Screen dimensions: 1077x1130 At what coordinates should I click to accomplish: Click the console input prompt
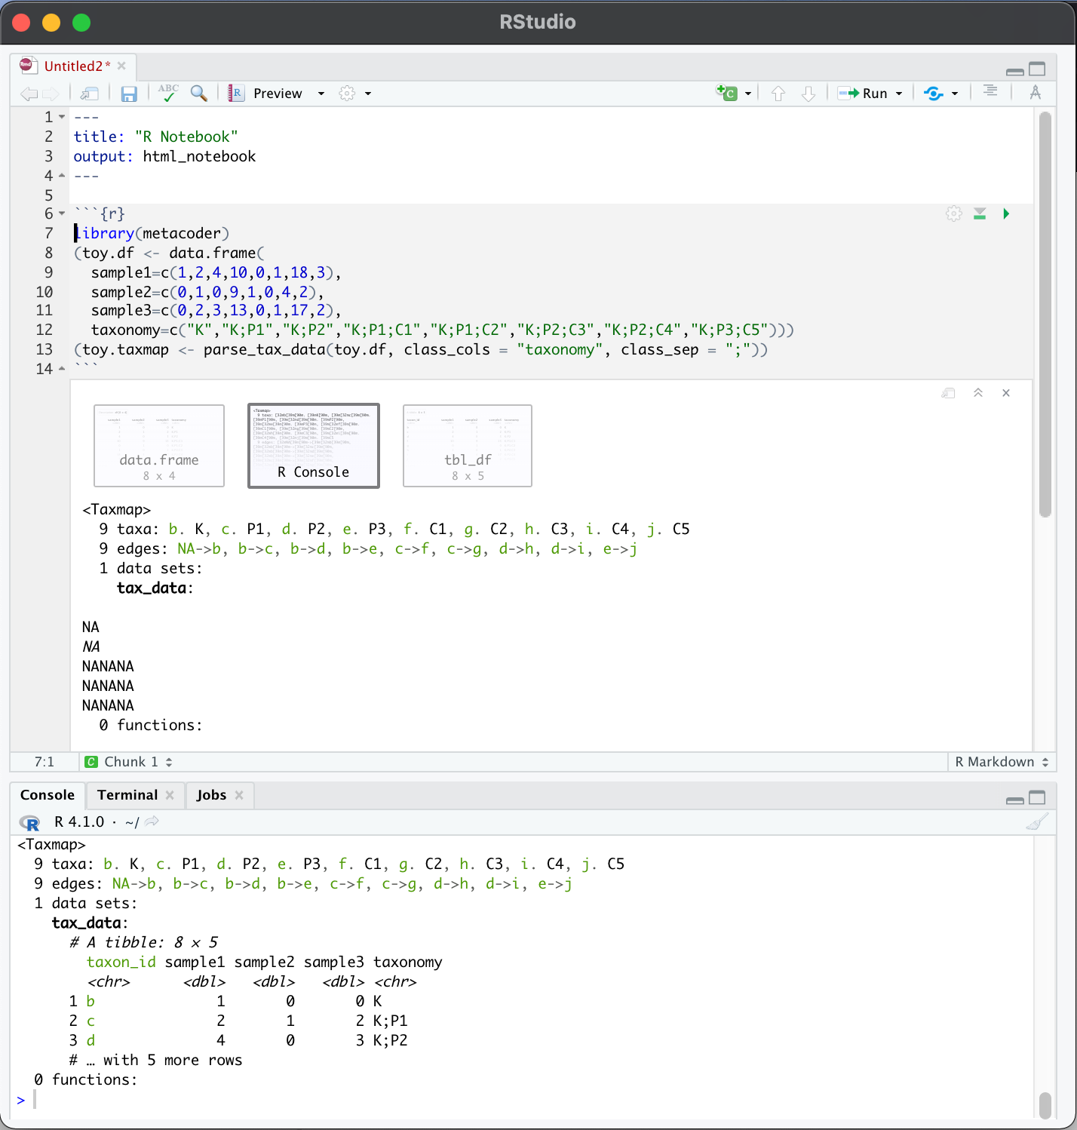524,1100
